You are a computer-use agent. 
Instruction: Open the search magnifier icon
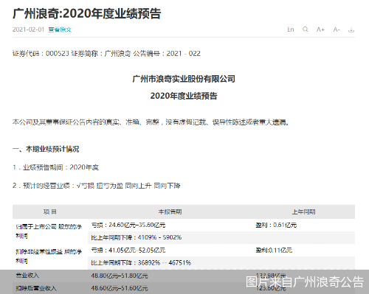tap(306, 29)
